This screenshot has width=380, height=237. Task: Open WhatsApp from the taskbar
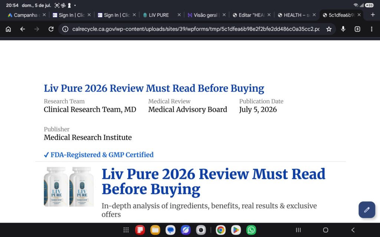pyautogui.click(x=251, y=230)
